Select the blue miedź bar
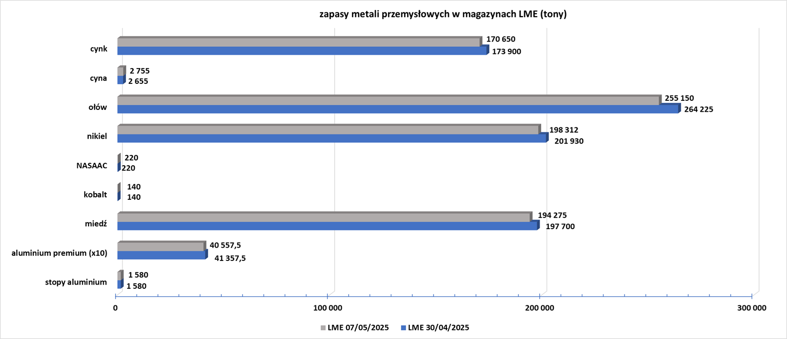 tap(328, 226)
